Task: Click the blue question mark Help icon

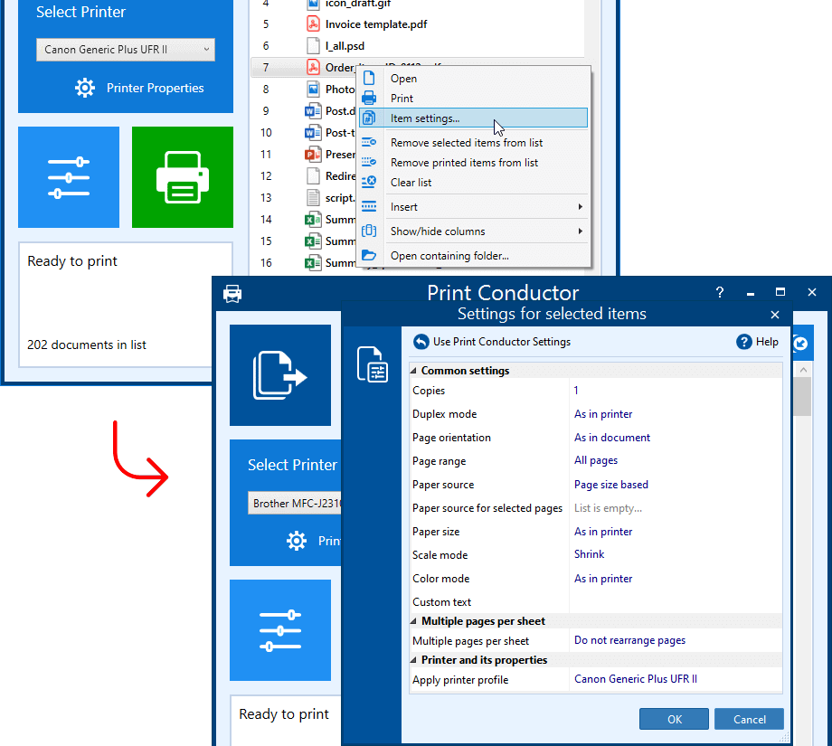Action: (743, 342)
